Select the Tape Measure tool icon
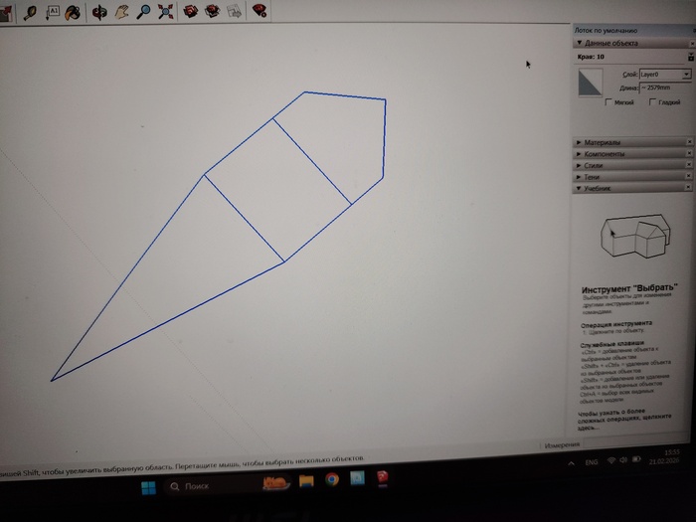Viewport: 696px width, 522px height. click(30, 13)
